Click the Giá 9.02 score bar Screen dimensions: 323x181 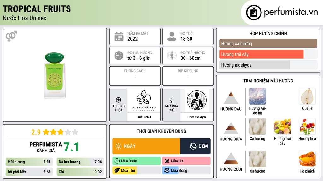(x=80, y=172)
